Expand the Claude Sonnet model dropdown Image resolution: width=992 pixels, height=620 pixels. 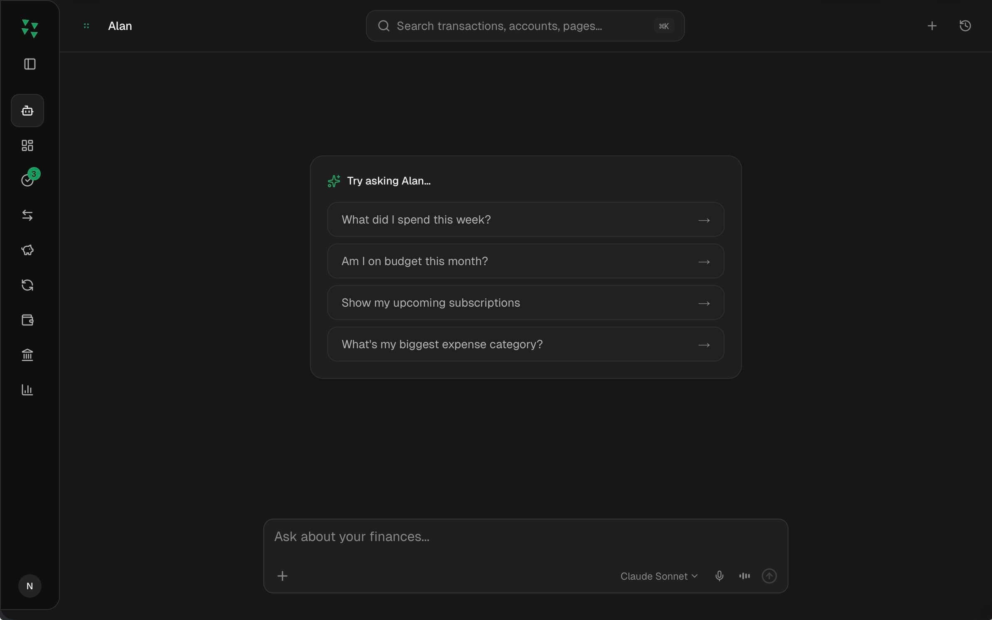(659, 576)
